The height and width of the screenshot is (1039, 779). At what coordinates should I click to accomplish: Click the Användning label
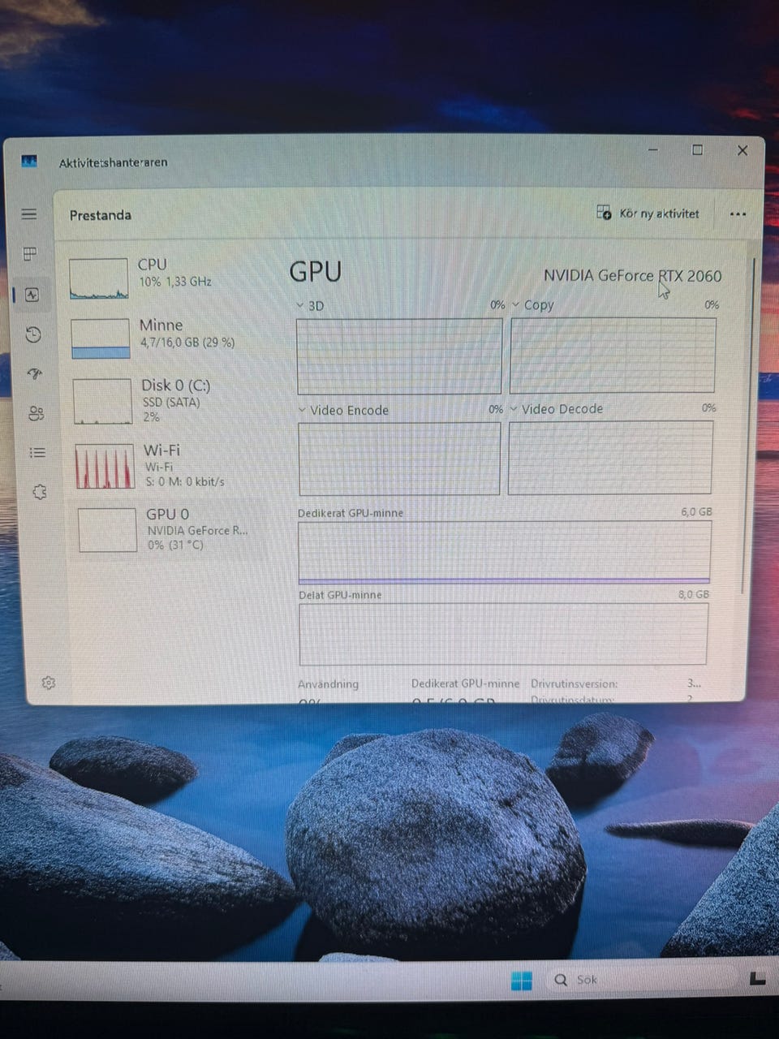(328, 684)
